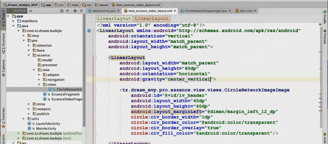Switch to the MainActivity.java tab
Viewport: 328px width, 144px height.
pyautogui.click(x=104, y=11)
